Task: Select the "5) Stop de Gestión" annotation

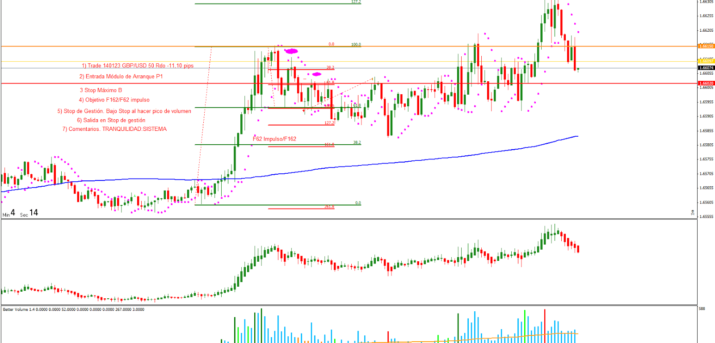Action: click(124, 111)
